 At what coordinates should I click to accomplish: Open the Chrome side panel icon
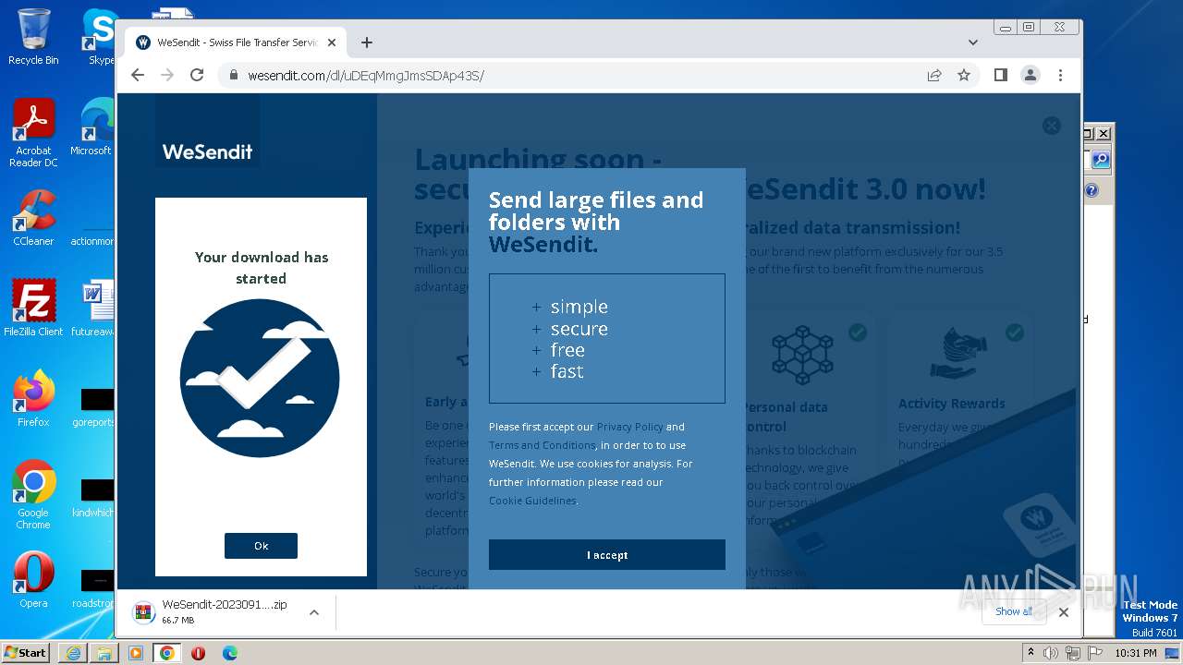pyautogui.click(x=1000, y=75)
